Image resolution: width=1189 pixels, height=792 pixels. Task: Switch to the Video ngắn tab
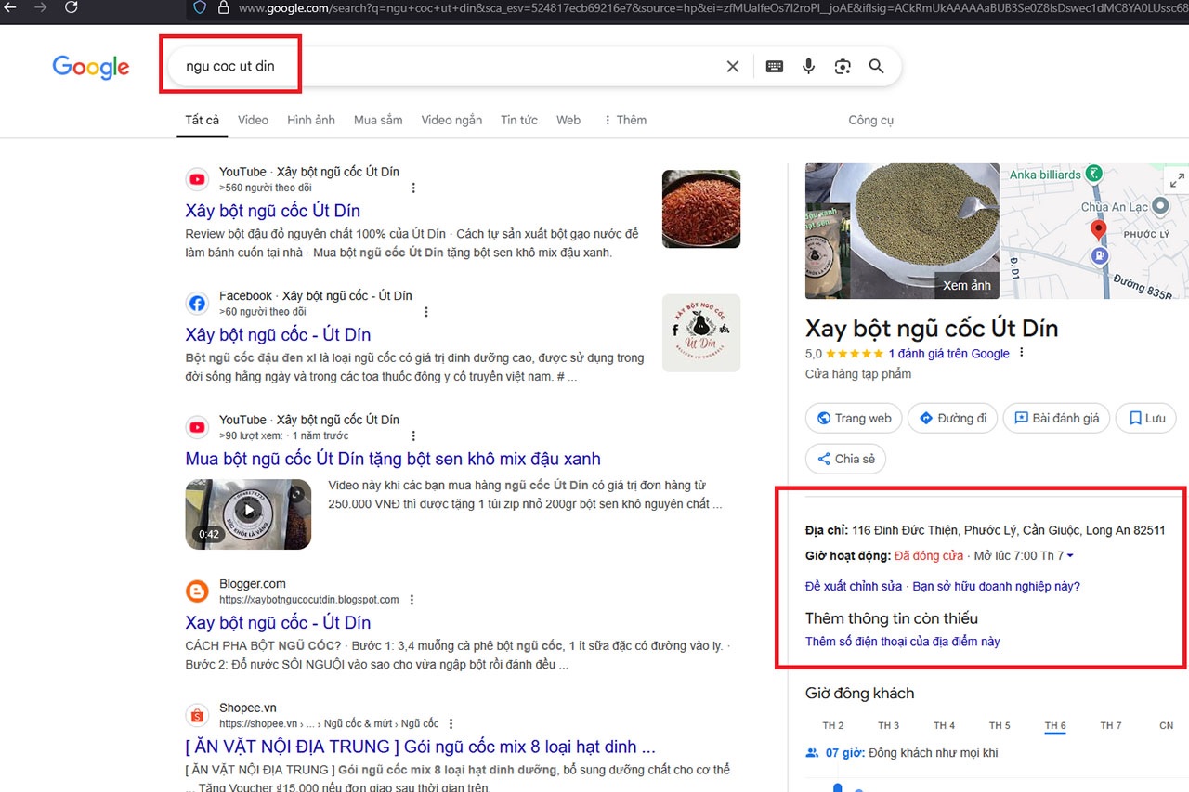(451, 120)
